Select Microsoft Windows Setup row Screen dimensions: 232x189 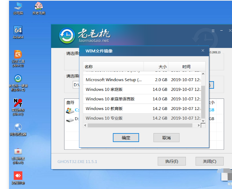coord(142,80)
